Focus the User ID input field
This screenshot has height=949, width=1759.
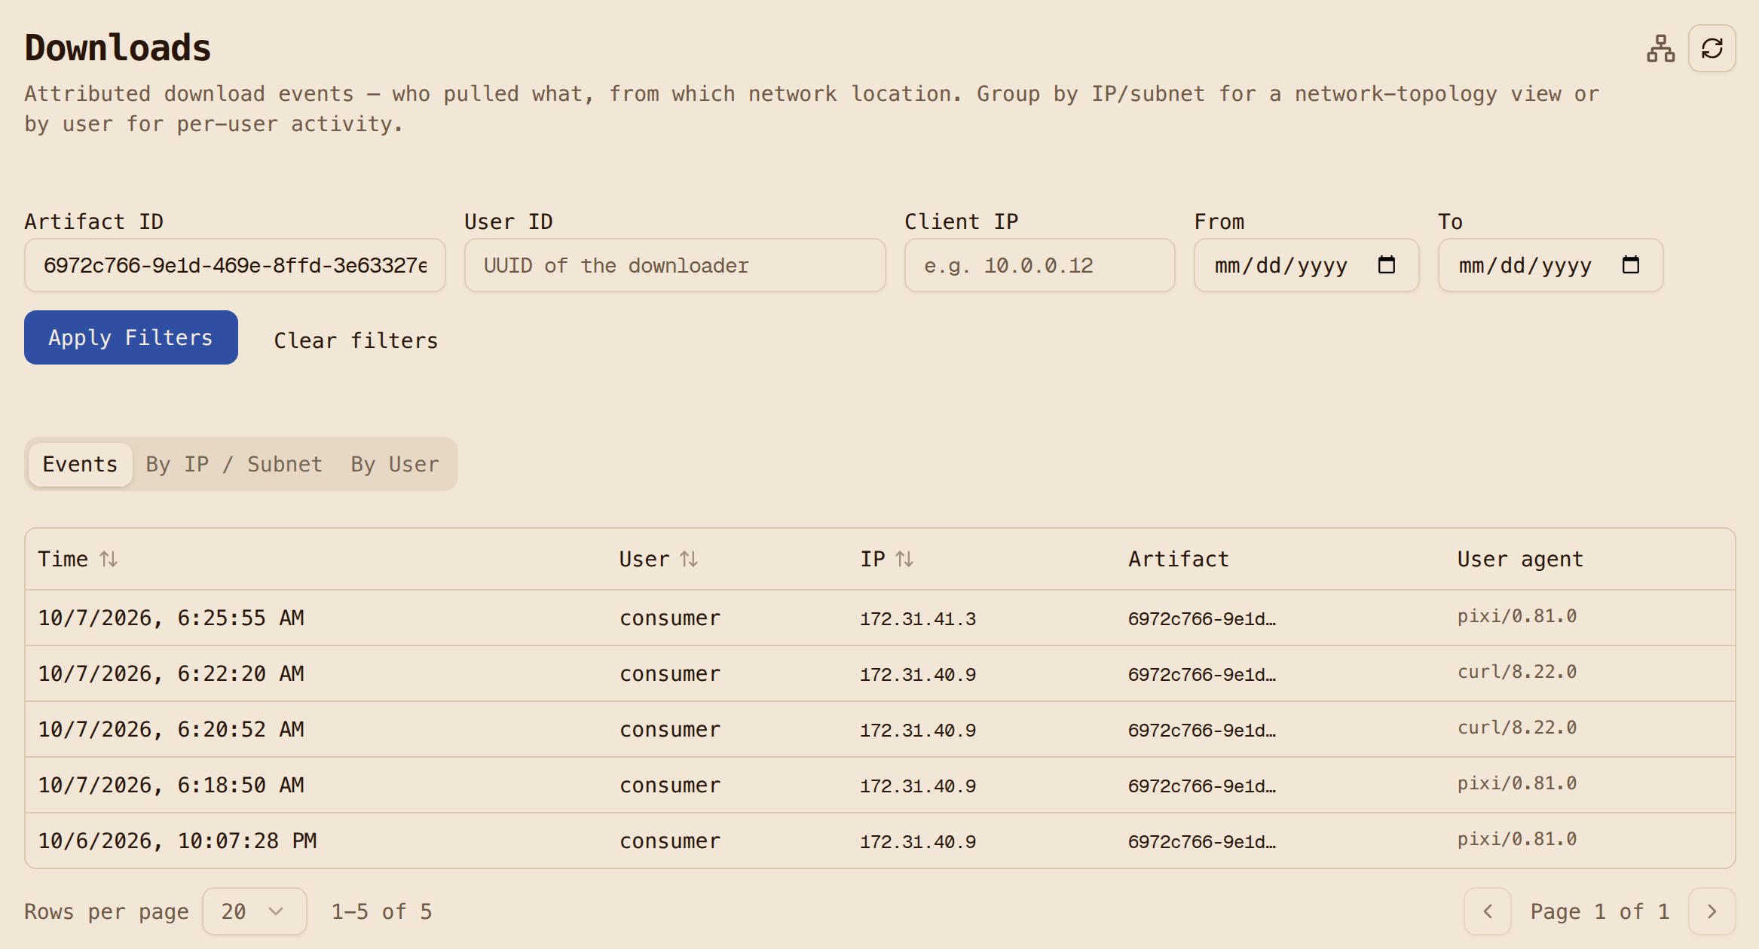[x=675, y=265]
